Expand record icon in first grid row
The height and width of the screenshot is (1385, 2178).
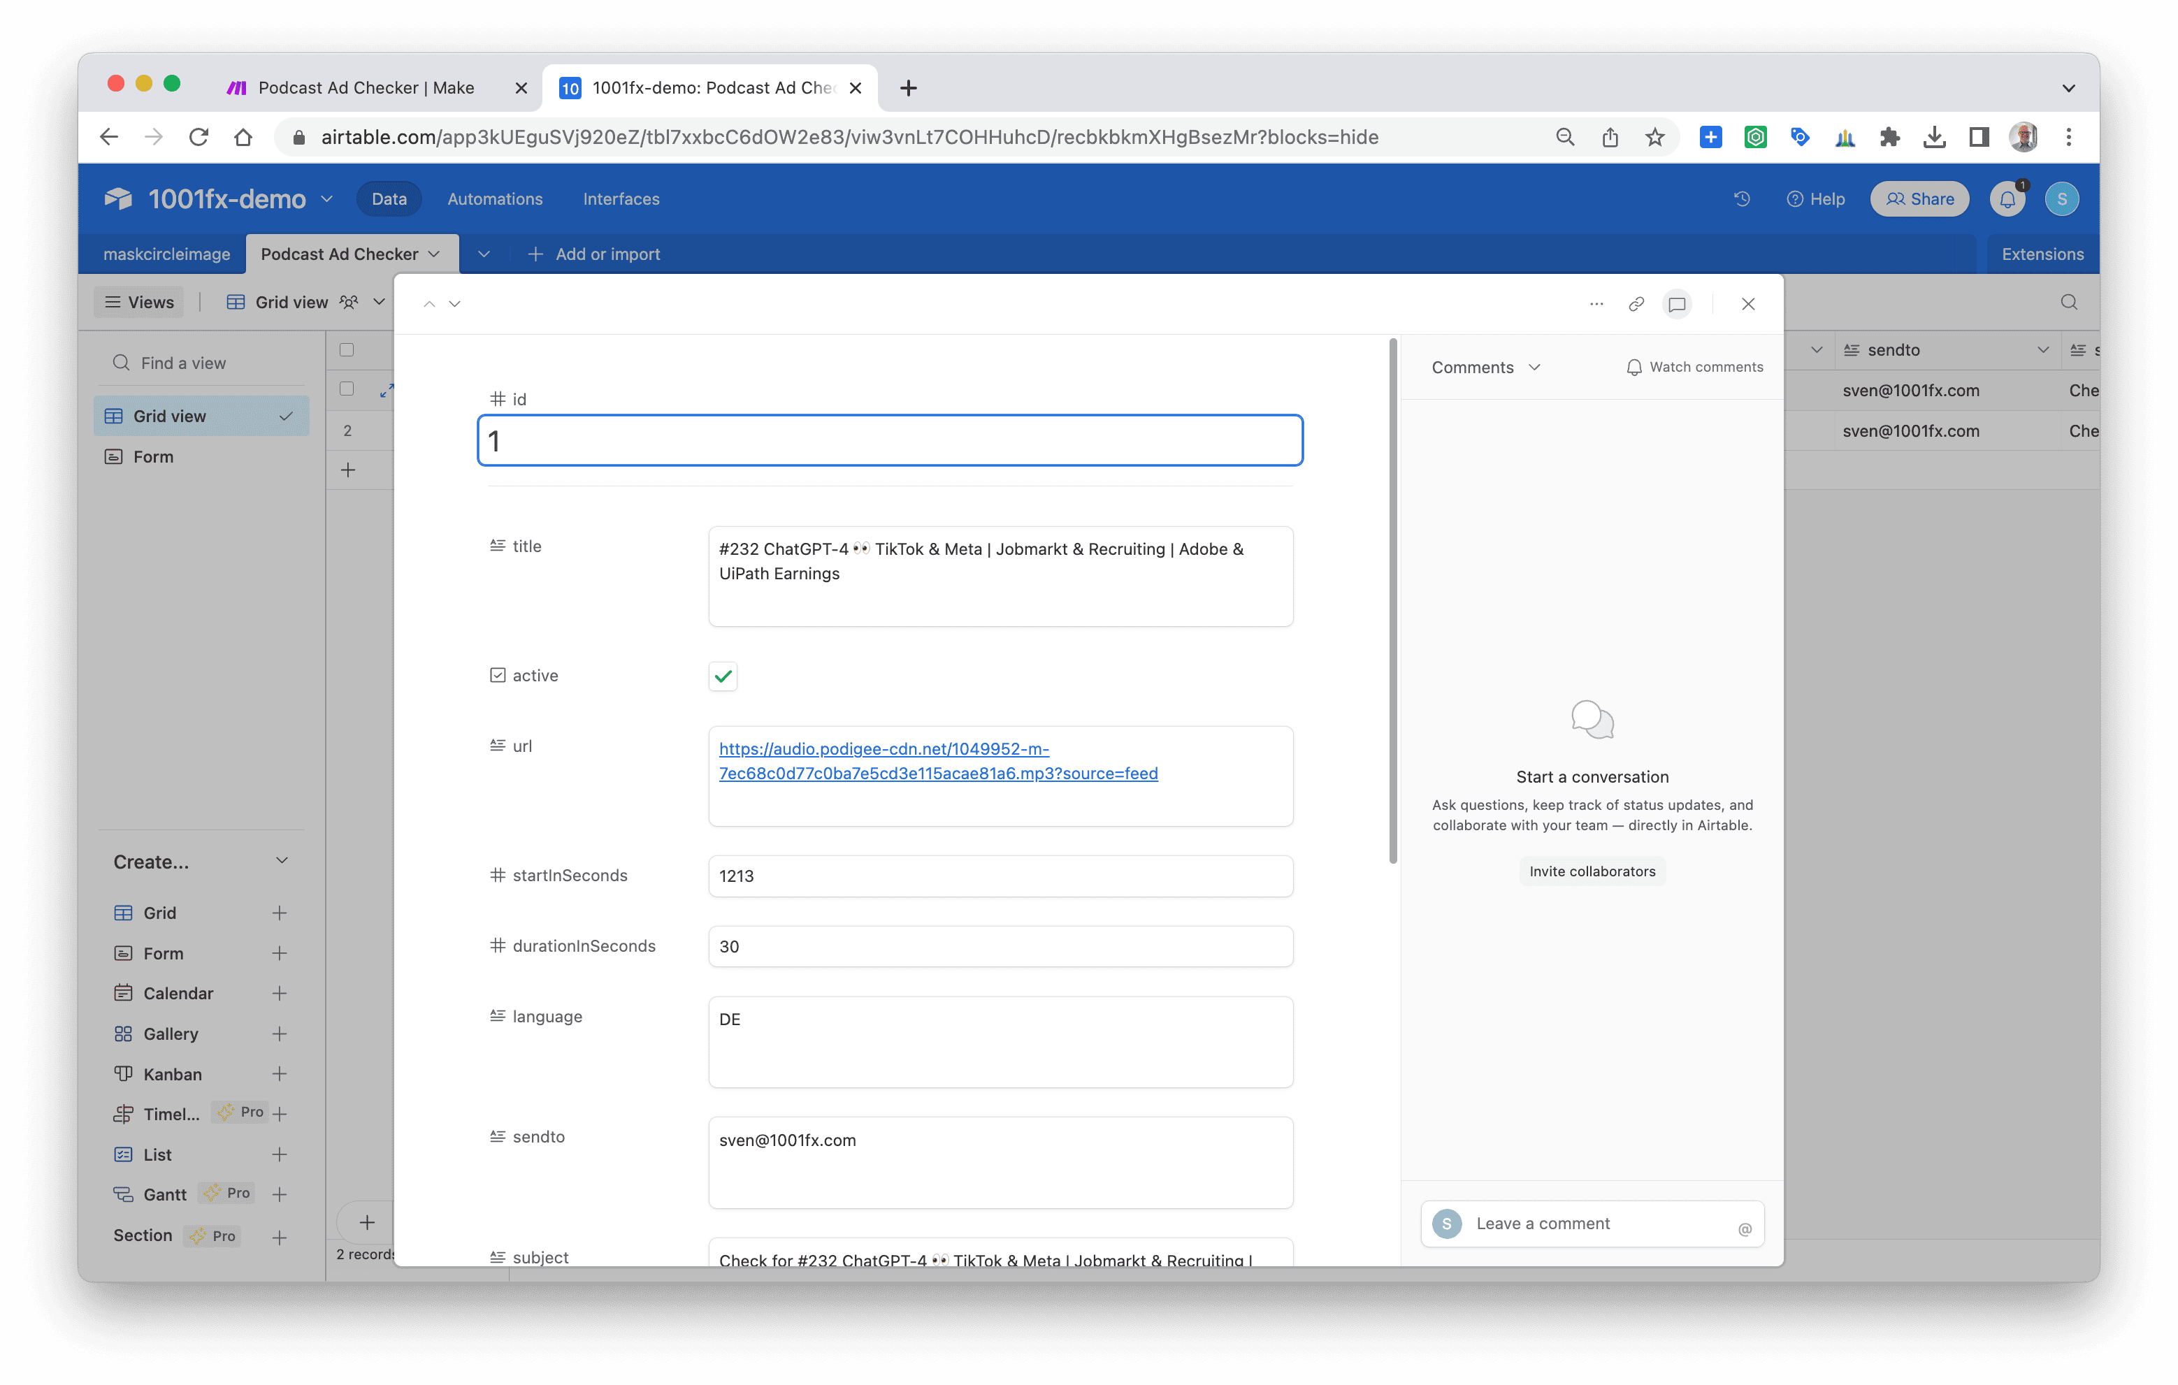(x=387, y=390)
